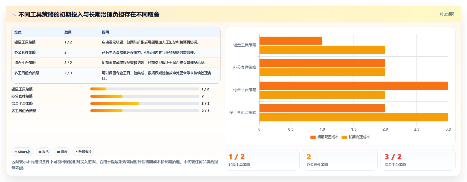Screen dimensions: 467x182
Task: Click description starting 启动通常较轻
Action: pos(151,42)
